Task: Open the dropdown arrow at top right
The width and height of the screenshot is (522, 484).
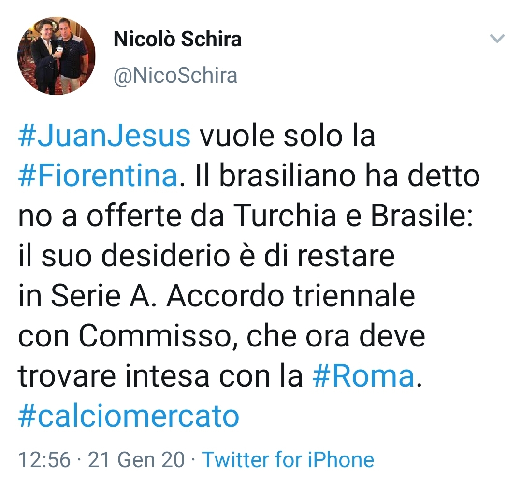Action: (497, 40)
